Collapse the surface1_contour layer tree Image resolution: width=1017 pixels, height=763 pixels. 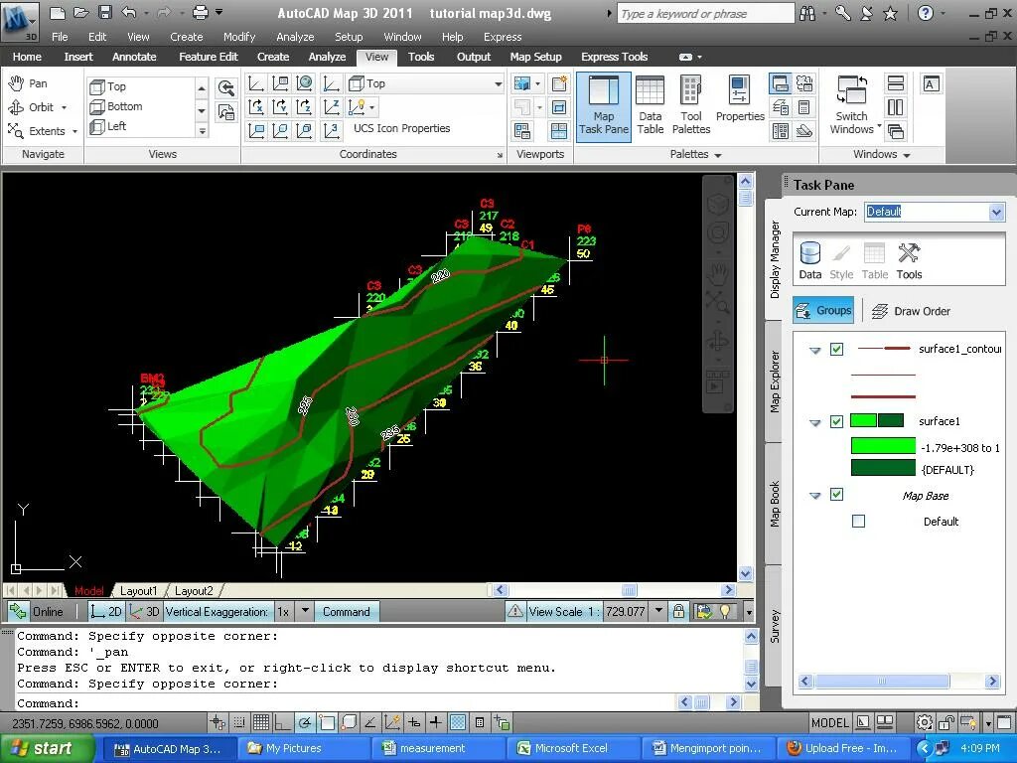815,350
